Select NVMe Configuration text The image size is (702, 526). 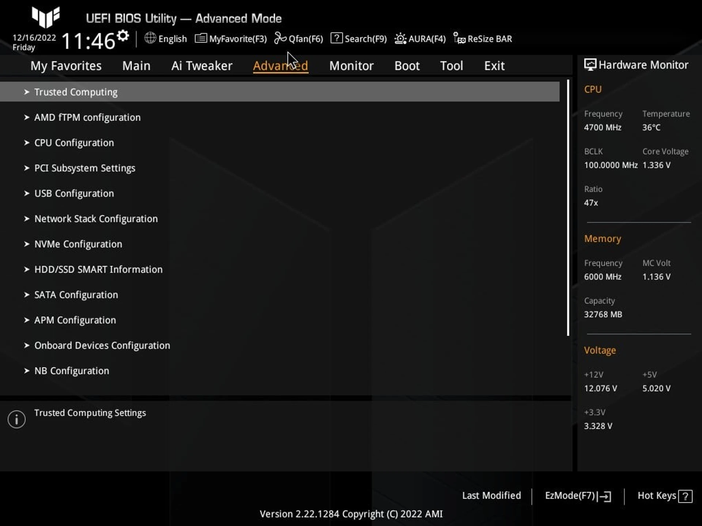coord(78,244)
